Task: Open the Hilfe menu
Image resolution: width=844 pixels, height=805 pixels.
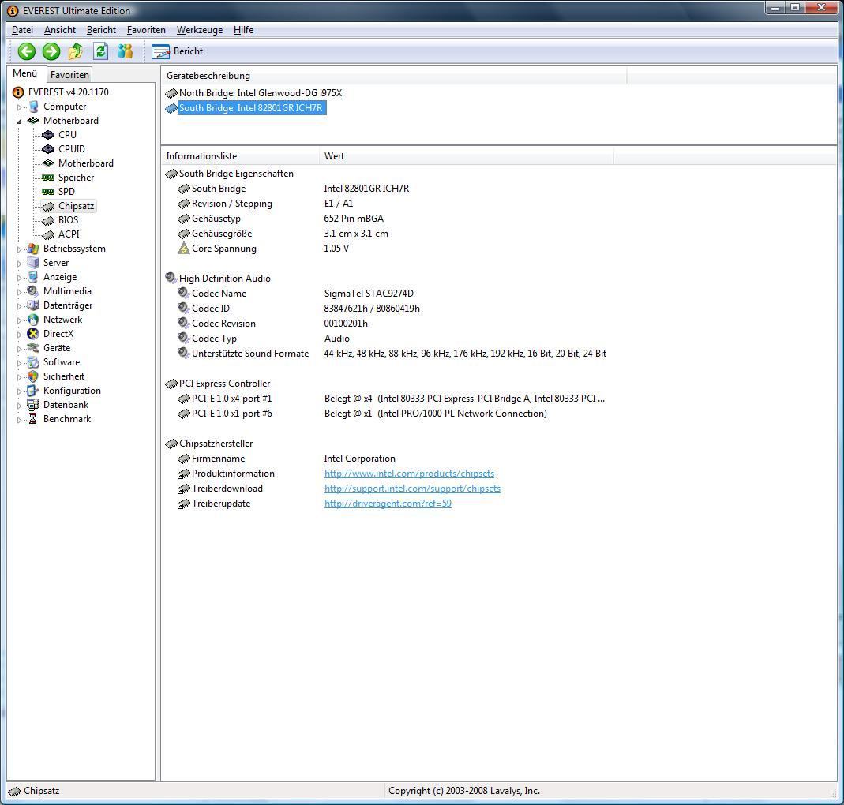Action: point(243,30)
